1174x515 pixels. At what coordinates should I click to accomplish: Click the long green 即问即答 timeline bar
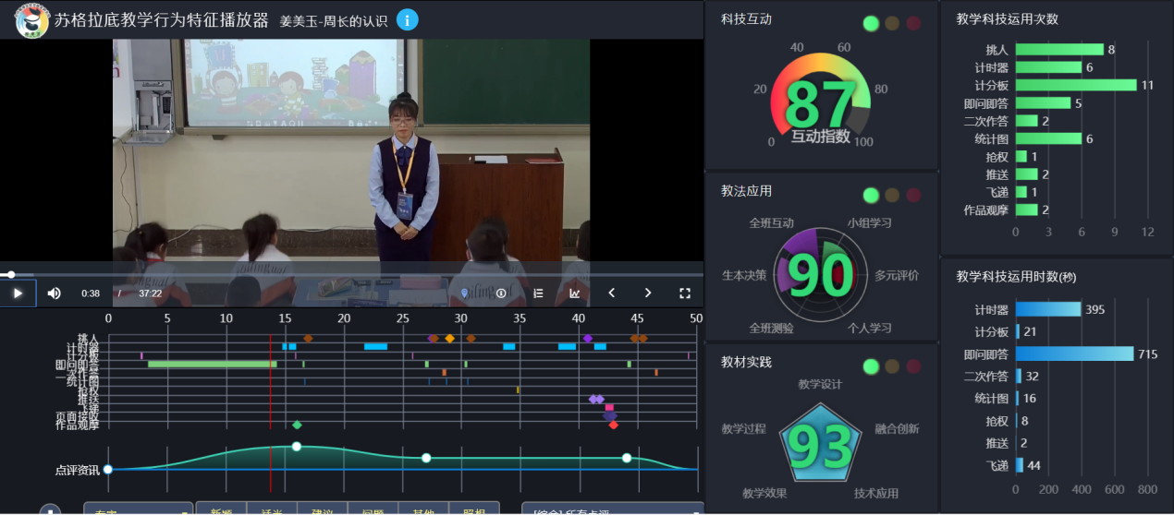[212, 364]
